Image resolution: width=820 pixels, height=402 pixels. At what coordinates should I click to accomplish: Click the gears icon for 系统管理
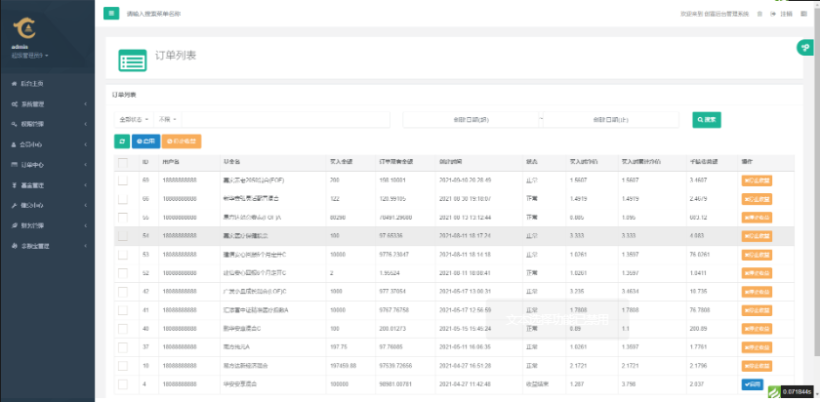tap(14, 104)
